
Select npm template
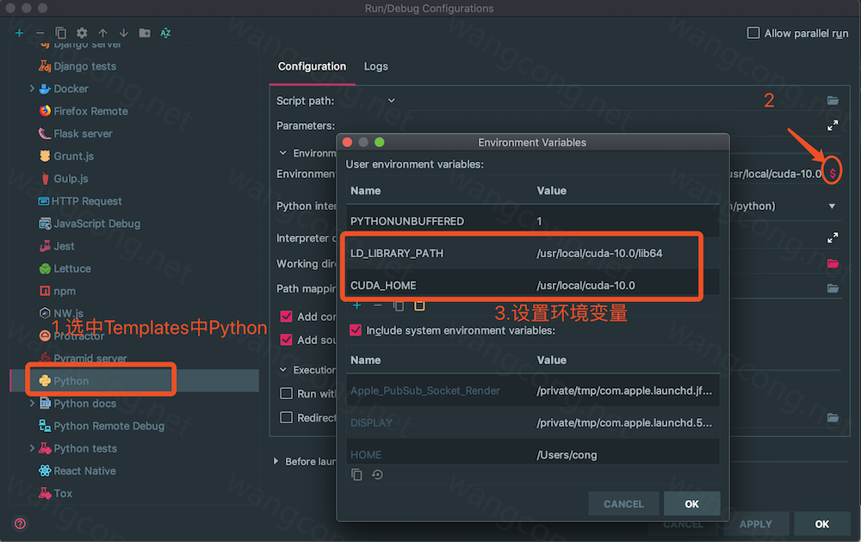(57, 291)
